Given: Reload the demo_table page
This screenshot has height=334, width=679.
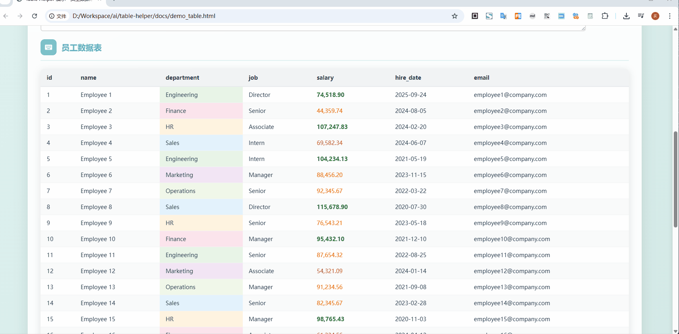Looking at the screenshot, I should tap(35, 16).
